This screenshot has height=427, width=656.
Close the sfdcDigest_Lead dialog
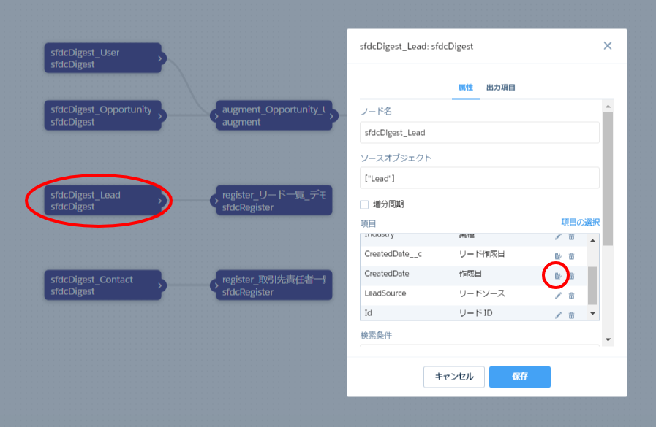[x=607, y=46]
